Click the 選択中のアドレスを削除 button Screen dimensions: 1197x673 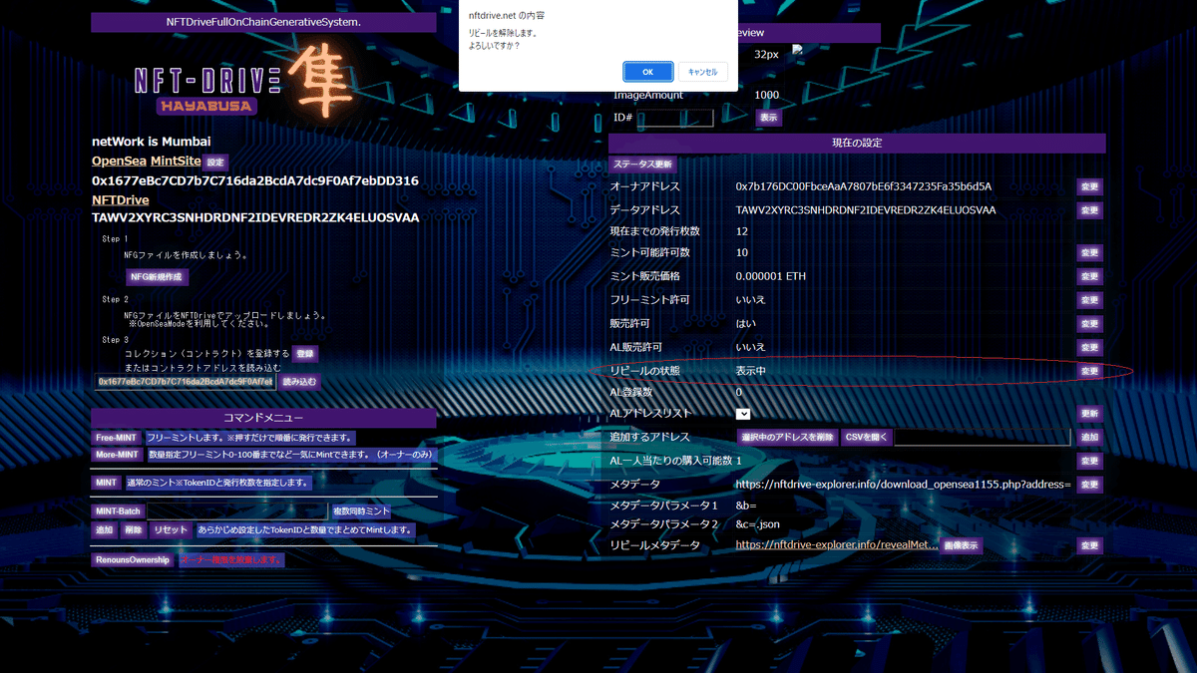tap(787, 437)
